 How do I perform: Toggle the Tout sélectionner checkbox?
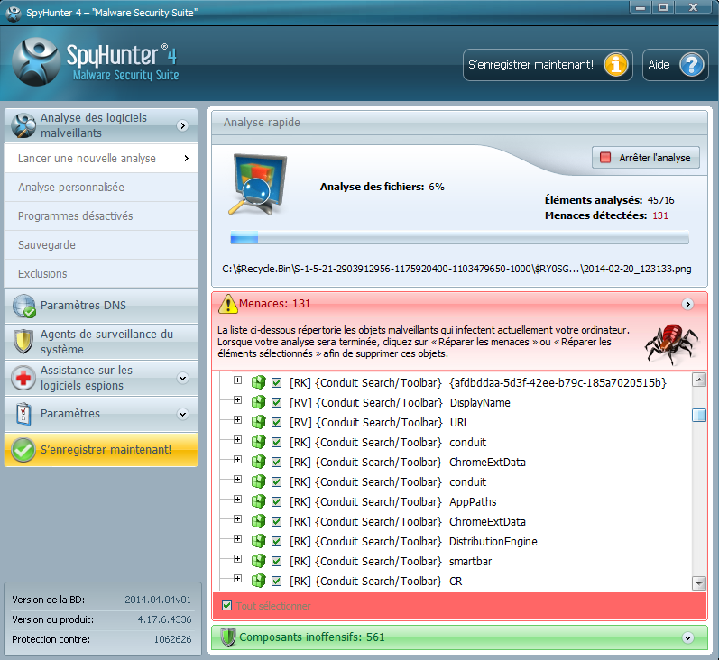[x=227, y=606]
